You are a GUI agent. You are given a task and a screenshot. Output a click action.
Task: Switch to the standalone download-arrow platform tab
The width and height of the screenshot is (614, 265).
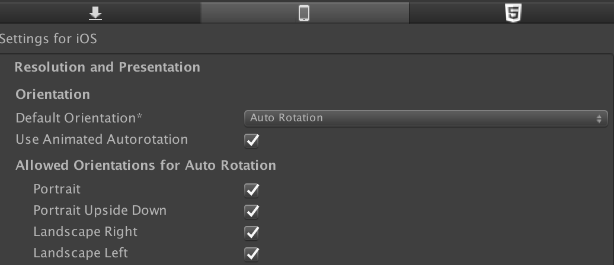tap(100, 13)
